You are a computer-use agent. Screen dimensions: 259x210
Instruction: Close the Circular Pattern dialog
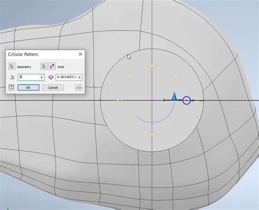coord(80,54)
